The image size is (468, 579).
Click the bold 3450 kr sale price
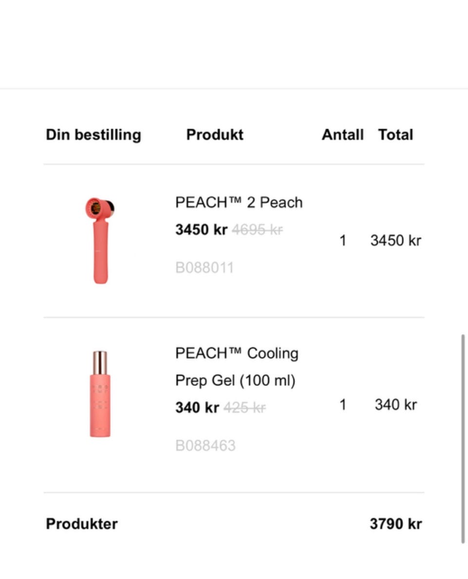201,230
